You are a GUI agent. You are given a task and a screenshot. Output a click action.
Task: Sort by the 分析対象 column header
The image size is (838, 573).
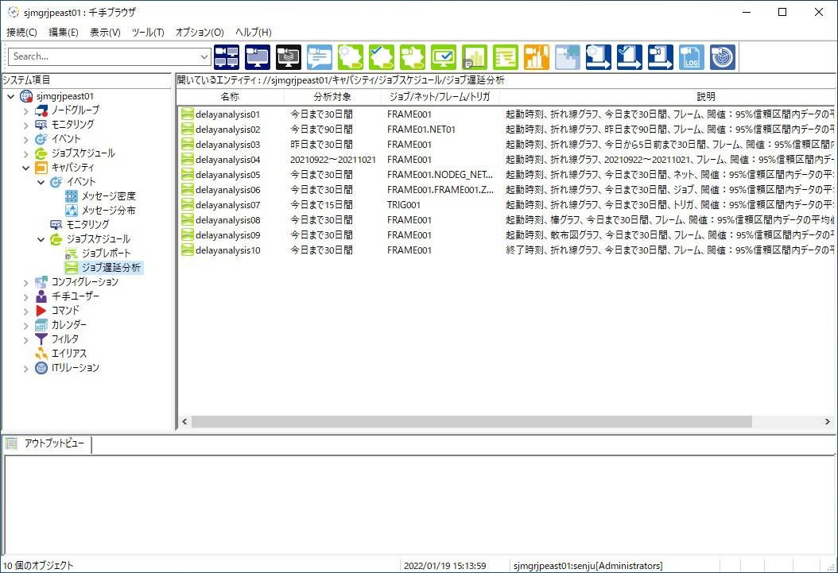(332, 97)
